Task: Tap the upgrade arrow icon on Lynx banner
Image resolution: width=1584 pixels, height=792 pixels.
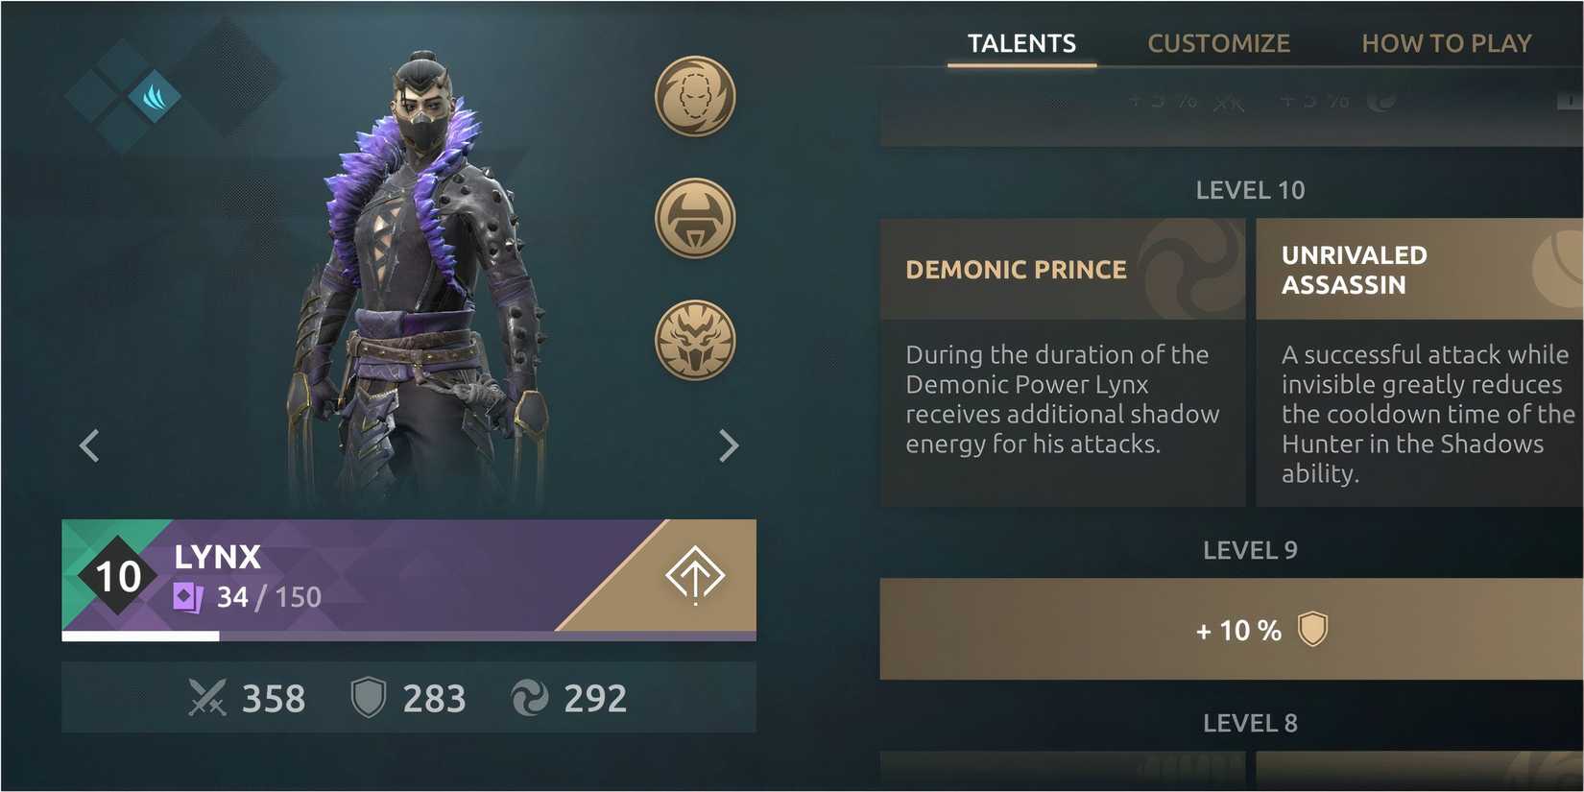Action: pyautogui.click(x=695, y=576)
